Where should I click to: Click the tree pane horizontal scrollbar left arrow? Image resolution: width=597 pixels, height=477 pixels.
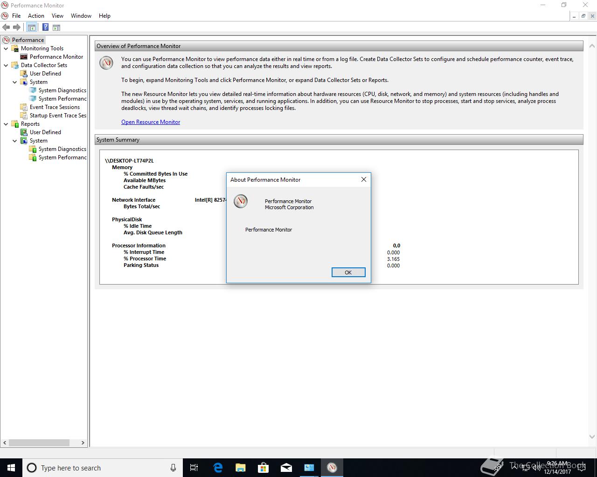(5, 443)
